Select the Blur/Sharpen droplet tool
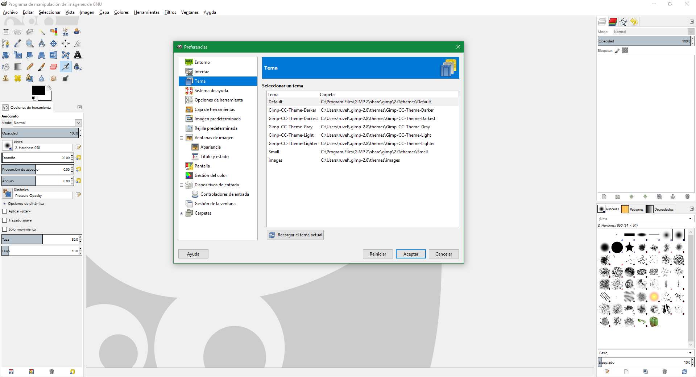 pyautogui.click(x=42, y=78)
